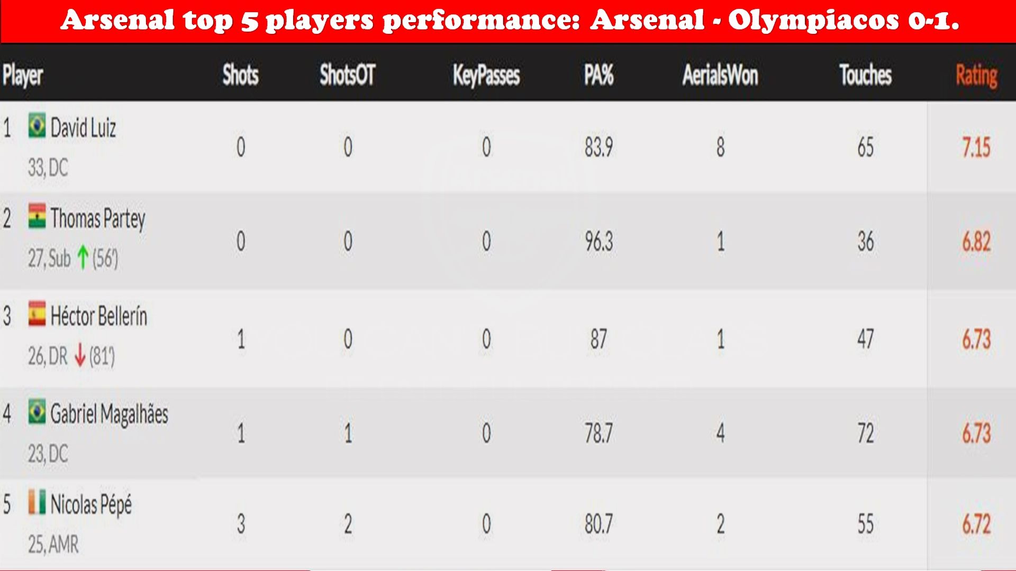
Task: Click the Spain flag beside Héctor Bellerín
Action: (x=37, y=314)
